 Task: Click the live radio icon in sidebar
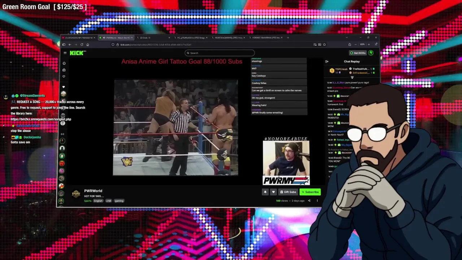point(62,134)
